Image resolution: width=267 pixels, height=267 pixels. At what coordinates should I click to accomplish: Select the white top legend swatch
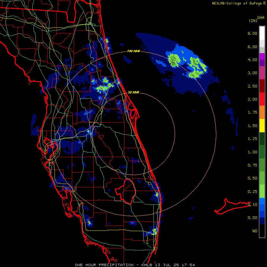tap(262, 33)
